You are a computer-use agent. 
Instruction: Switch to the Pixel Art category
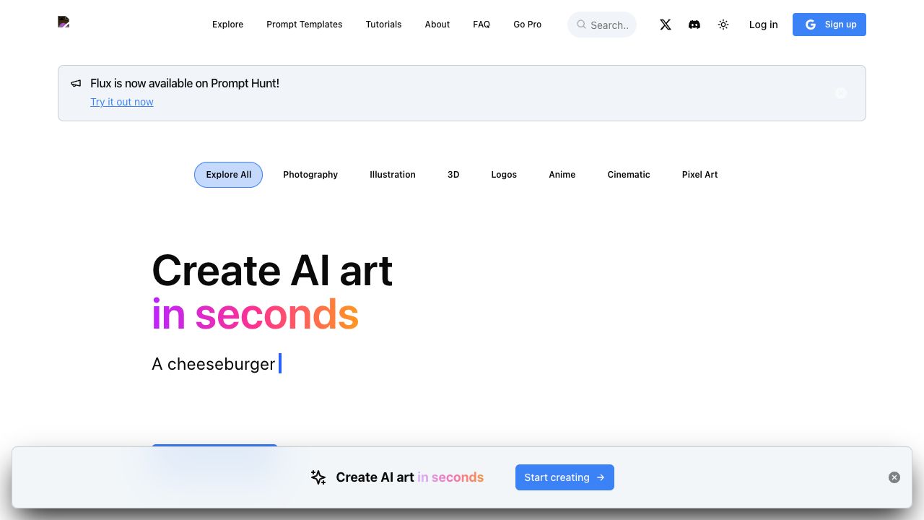tap(699, 175)
